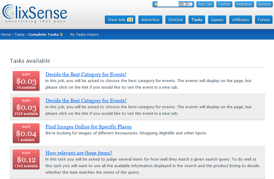Click the ClixSense logo
Viewport: 274px width, 179px height.
tap(35, 14)
